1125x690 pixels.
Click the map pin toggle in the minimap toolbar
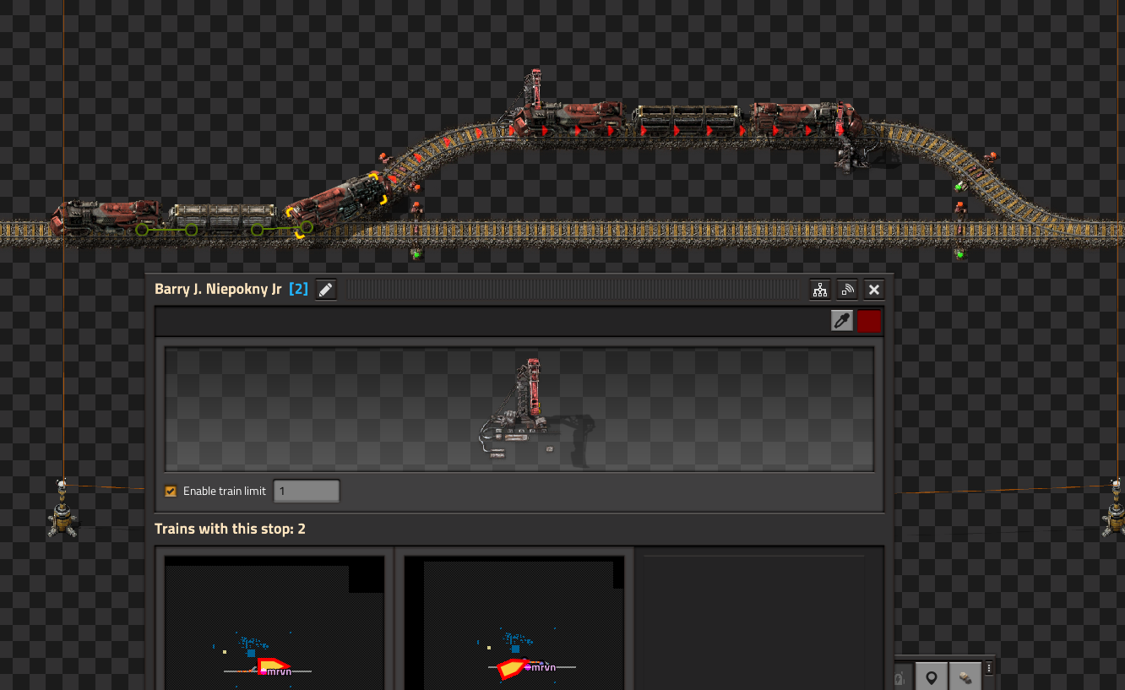click(932, 677)
